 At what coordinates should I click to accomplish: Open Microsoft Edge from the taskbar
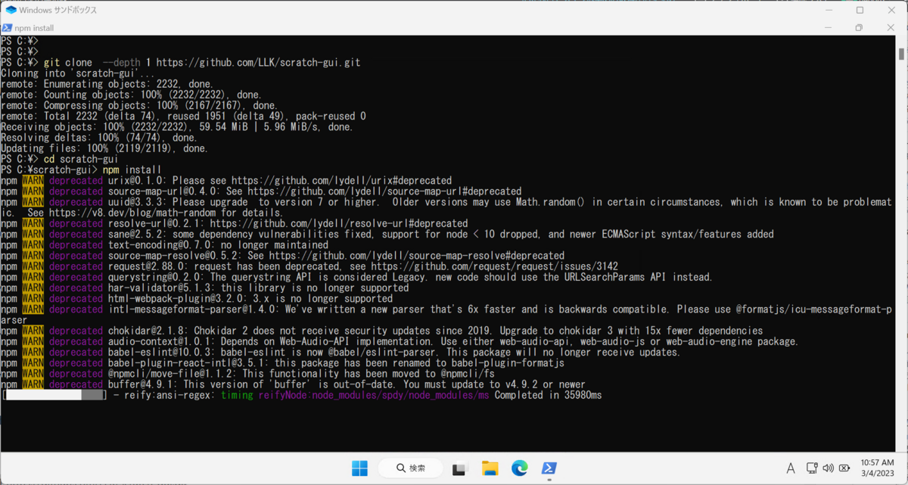pos(519,468)
